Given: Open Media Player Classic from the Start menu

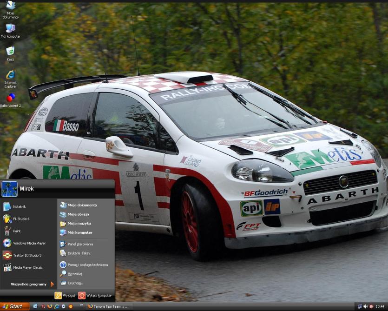Looking at the screenshot, I should pyautogui.click(x=28, y=267).
